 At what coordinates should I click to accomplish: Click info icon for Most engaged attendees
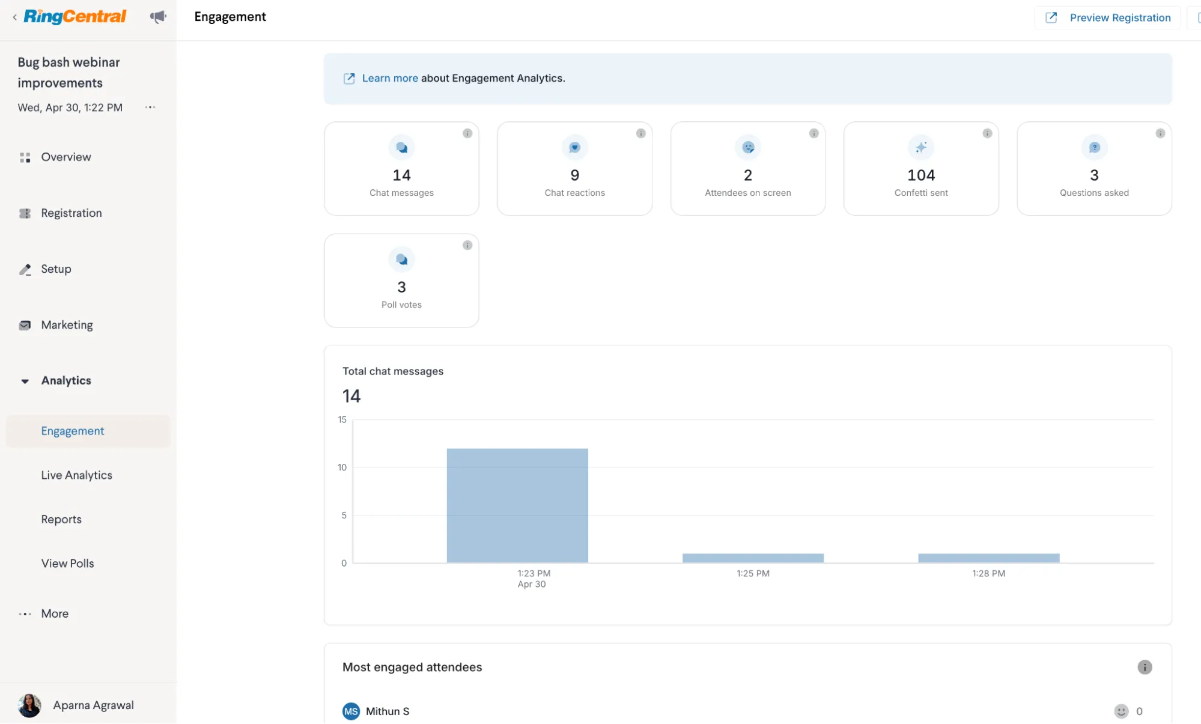click(1145, 667)
